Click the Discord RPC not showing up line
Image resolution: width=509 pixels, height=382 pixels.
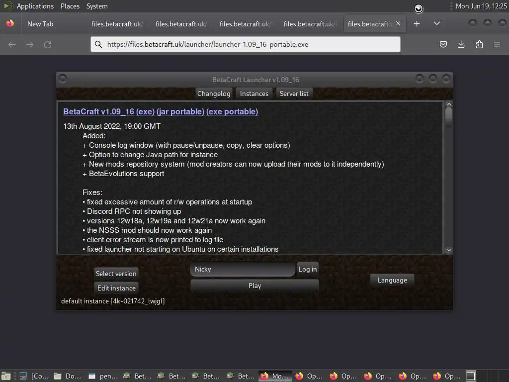click(132, 211)
